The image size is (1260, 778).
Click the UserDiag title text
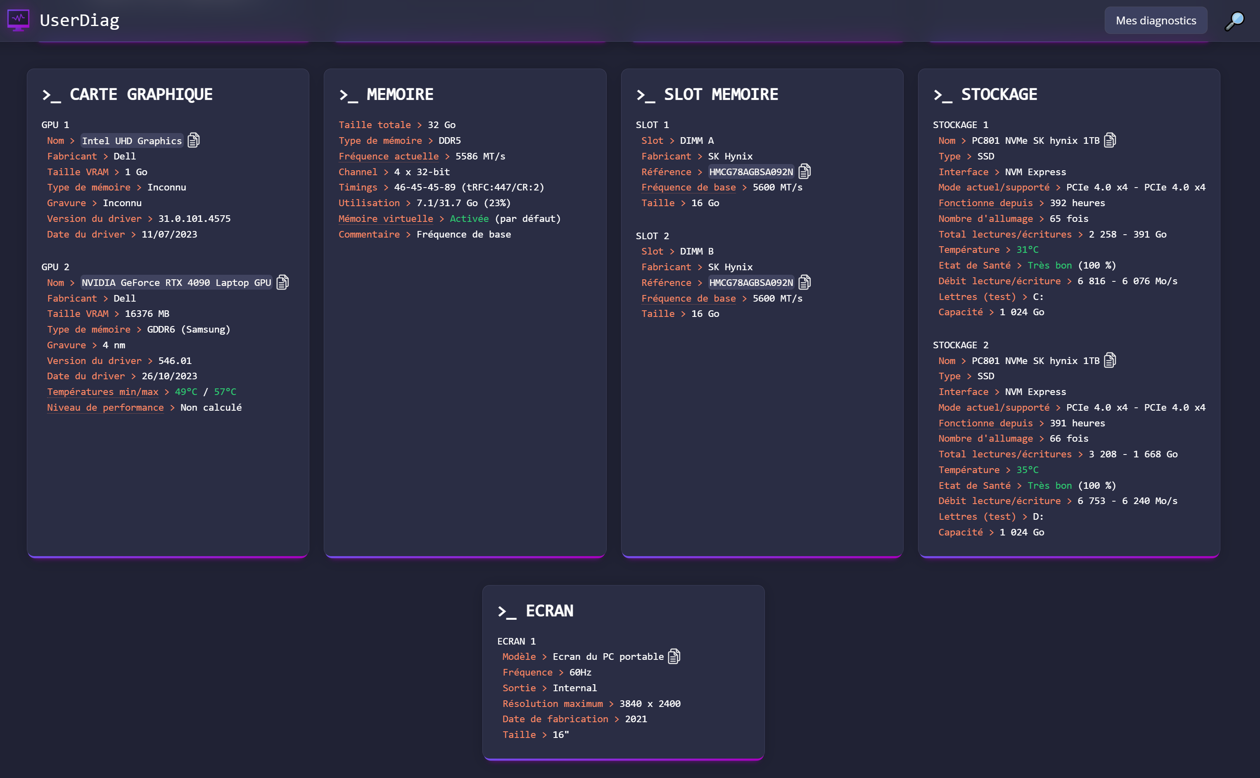point(79,21)
